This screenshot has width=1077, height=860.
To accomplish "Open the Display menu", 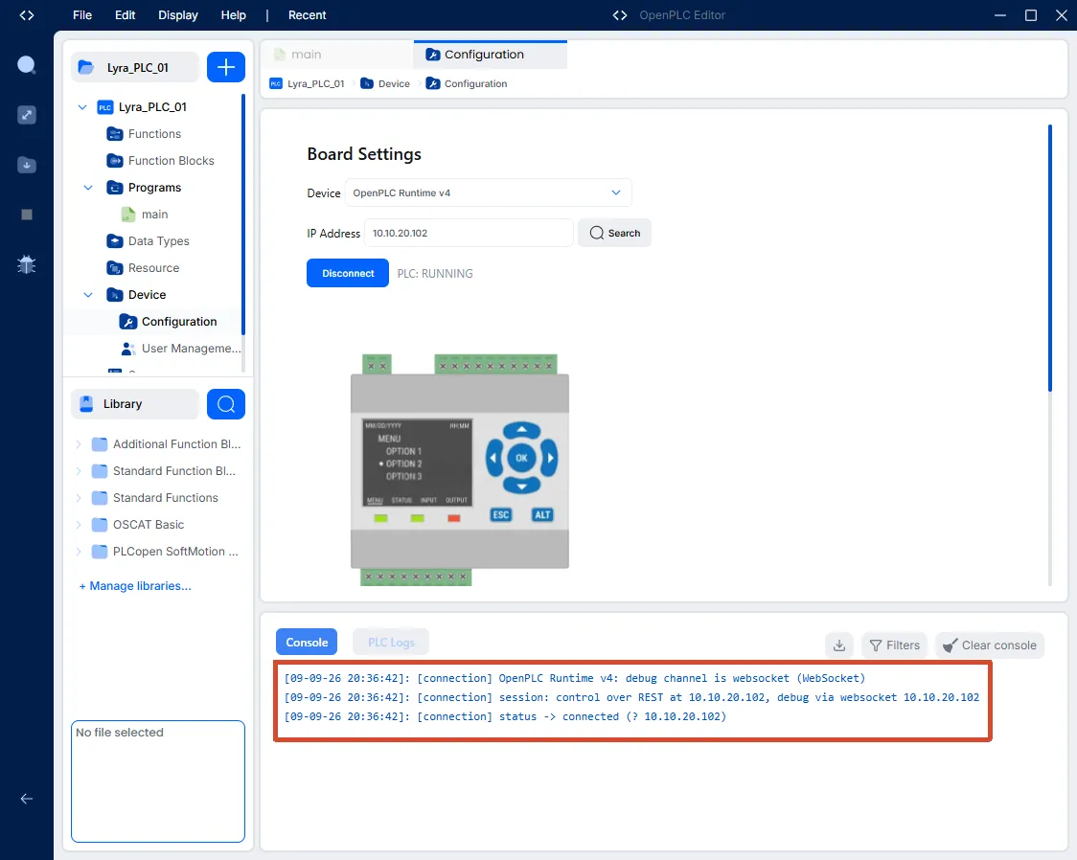I will (x=178, y=15).
